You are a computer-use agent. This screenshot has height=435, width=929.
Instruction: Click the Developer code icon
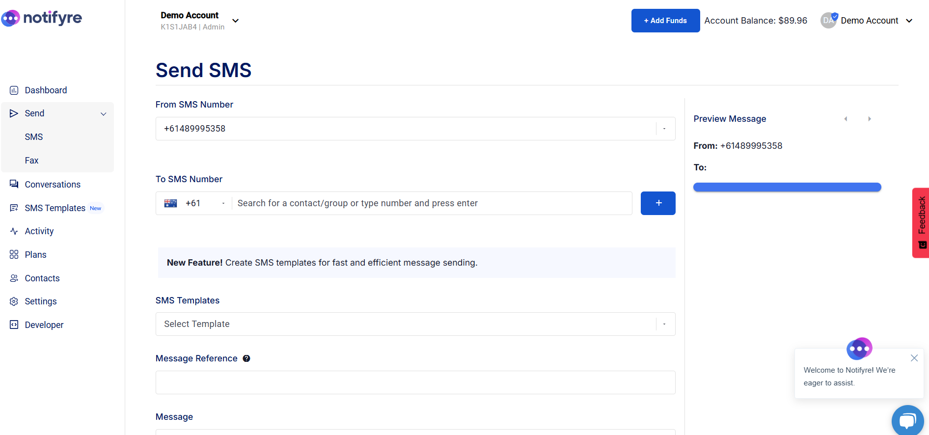click(14, 325)
